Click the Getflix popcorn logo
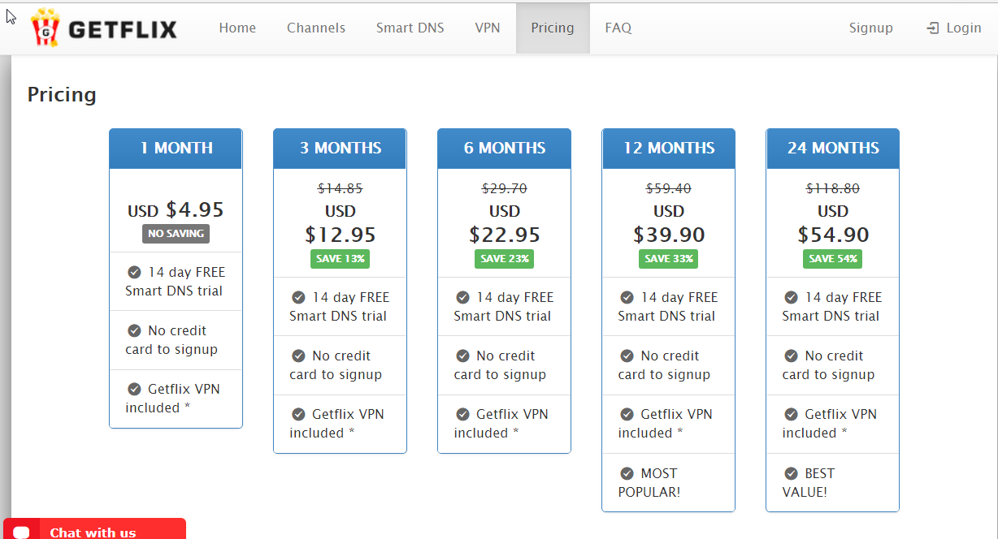998x539 pixels. point(46,28)
